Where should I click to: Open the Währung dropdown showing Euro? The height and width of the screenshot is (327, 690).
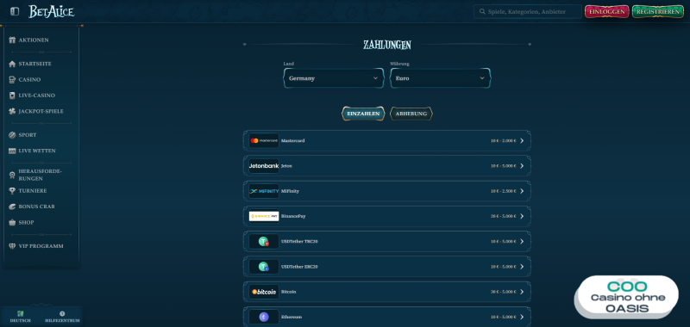[x=441, y=78]
